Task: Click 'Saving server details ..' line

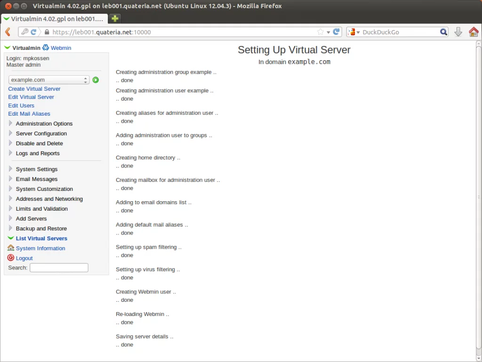Action: click(145, 337)
